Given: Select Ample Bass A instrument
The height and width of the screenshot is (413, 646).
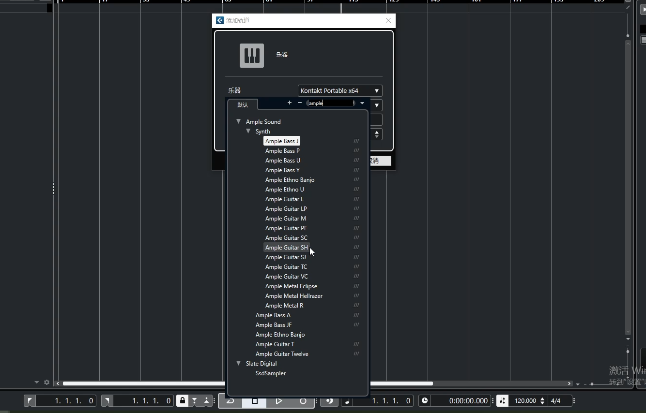Looking at the screenshot, I should click(x=273, y=315).
